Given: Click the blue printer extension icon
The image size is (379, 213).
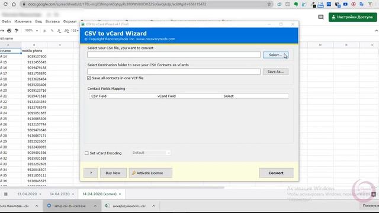Looking at the screenshot, I should (x=320, y=4).
